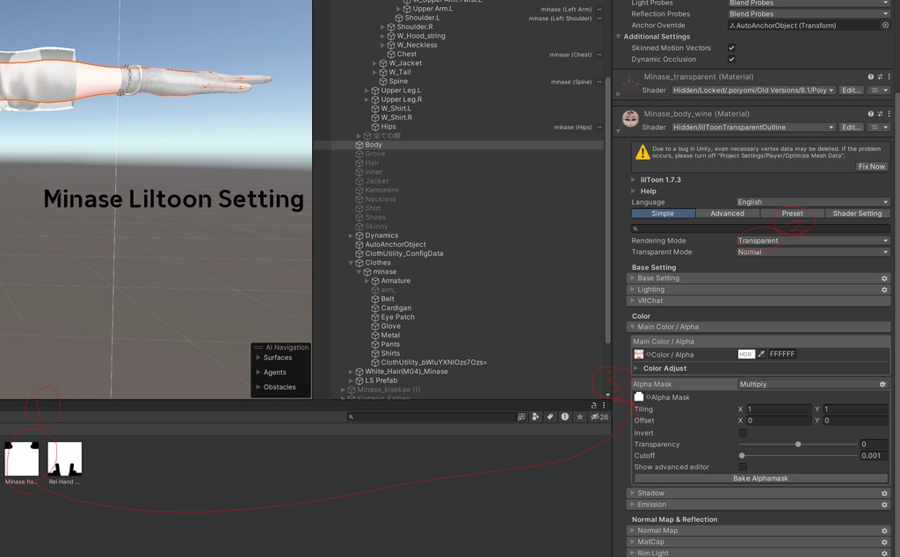The image size is (900, 557).
Task: Toggle hidden packages eye icon showing 26
Action: tap(595, 416)
